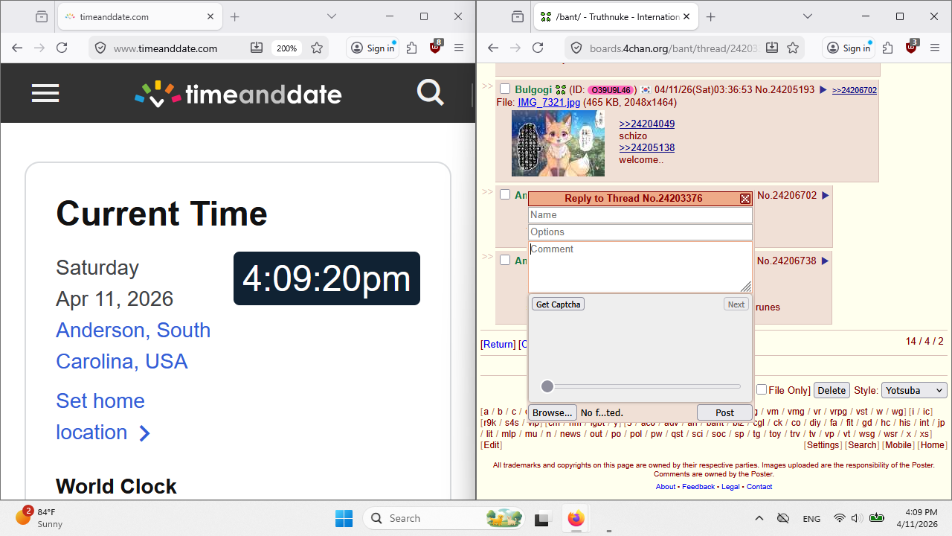Image resolution: width=952 pixels, height=536 pixels.
Task: Bookmark the 4chan thread with star icon
Action: 793,48
